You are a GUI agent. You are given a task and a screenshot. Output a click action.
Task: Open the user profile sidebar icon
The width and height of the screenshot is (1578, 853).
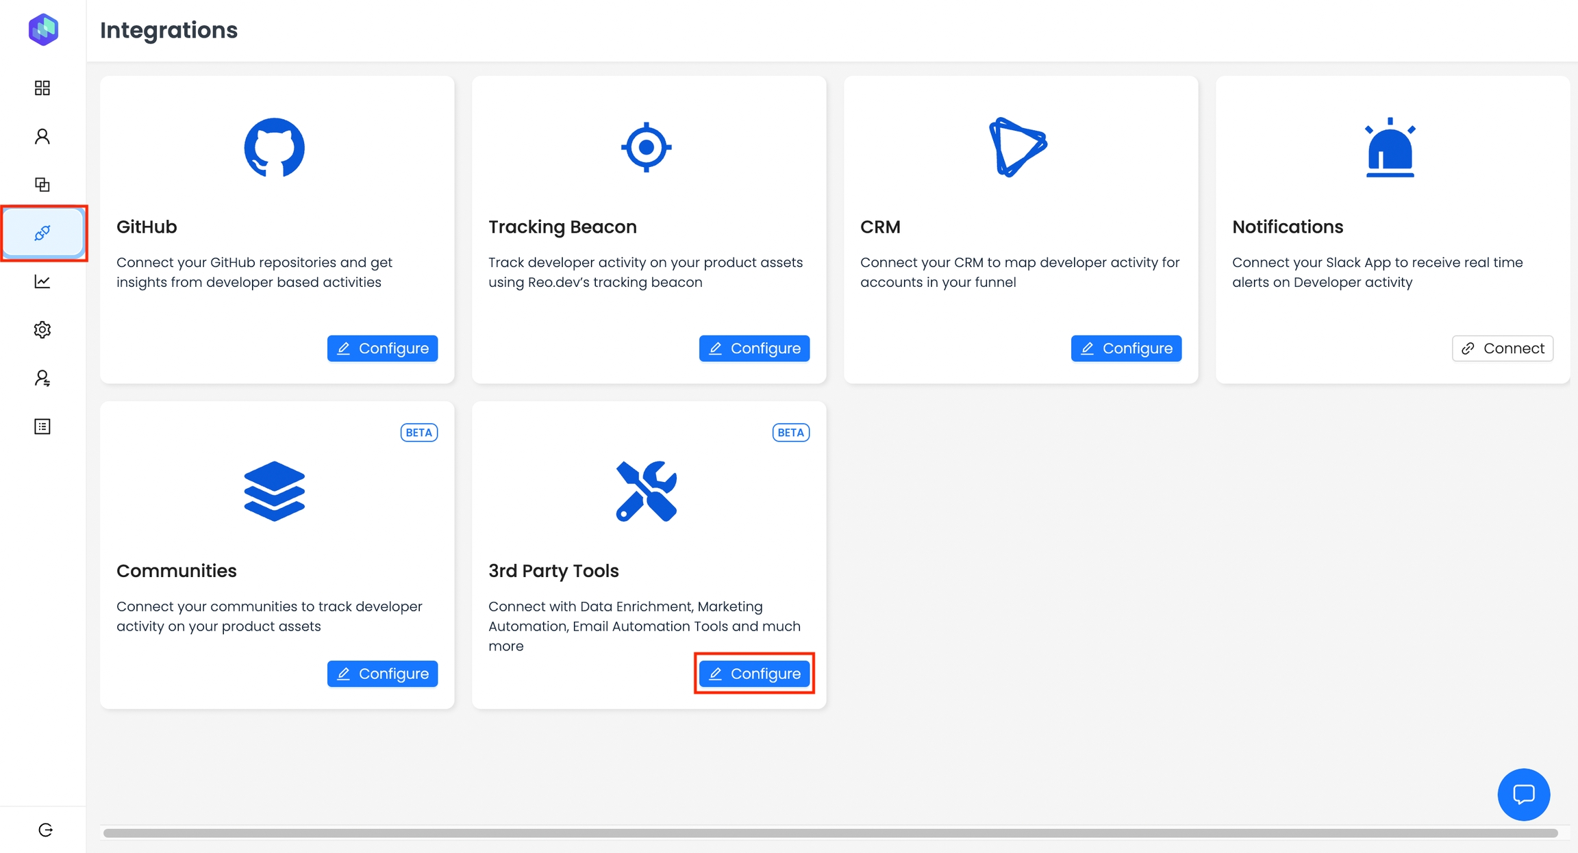pos(42,136)
